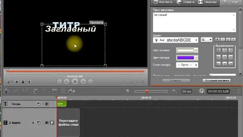Toggle visibility of the Титры track

pos(39,104)
